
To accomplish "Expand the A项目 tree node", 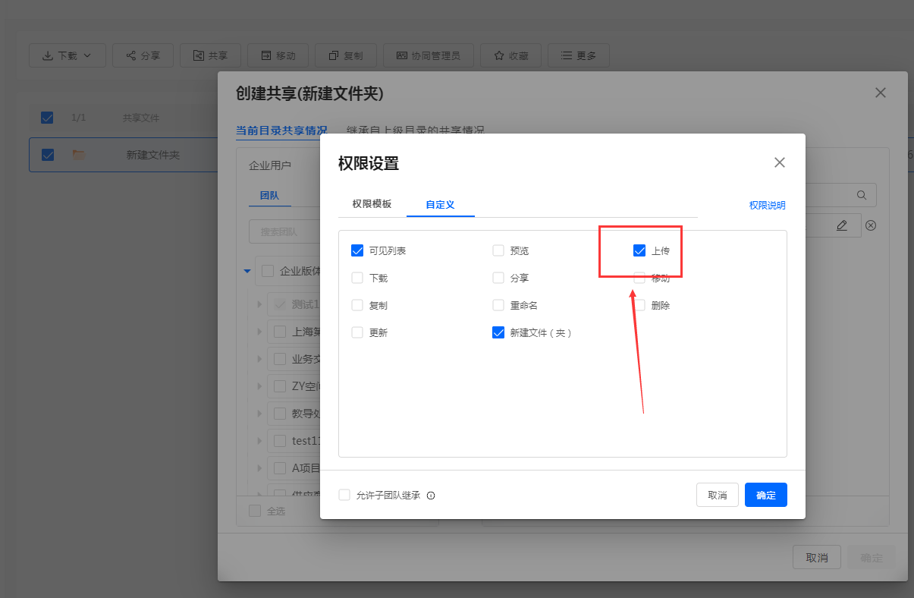I will [259, 468].
